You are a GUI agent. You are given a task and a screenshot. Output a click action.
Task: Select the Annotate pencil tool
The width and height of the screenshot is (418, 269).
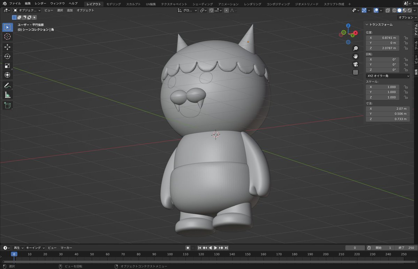click(x=7, y=85)
